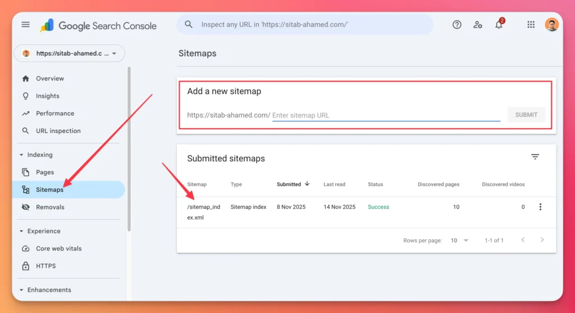575x313 pixels.
Task: Click the Submitted column sort arrow
Action: (x=307, y=184)
